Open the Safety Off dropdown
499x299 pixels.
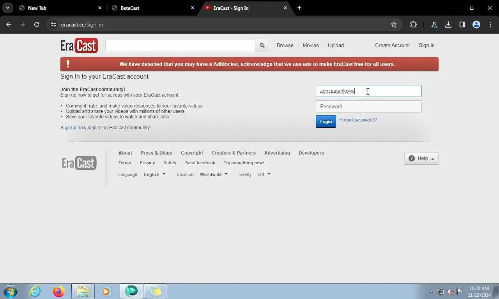(x=264, y=174)
